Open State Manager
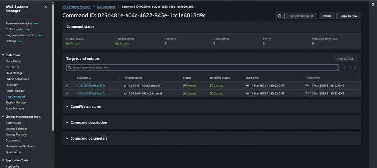Viewport: 377px width, 168px height. [x=15, y=108]
